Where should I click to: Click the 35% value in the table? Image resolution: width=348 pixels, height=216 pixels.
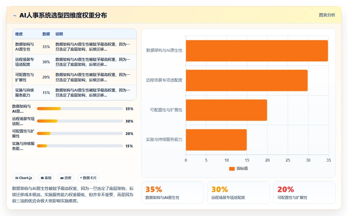tap(46, 47)
